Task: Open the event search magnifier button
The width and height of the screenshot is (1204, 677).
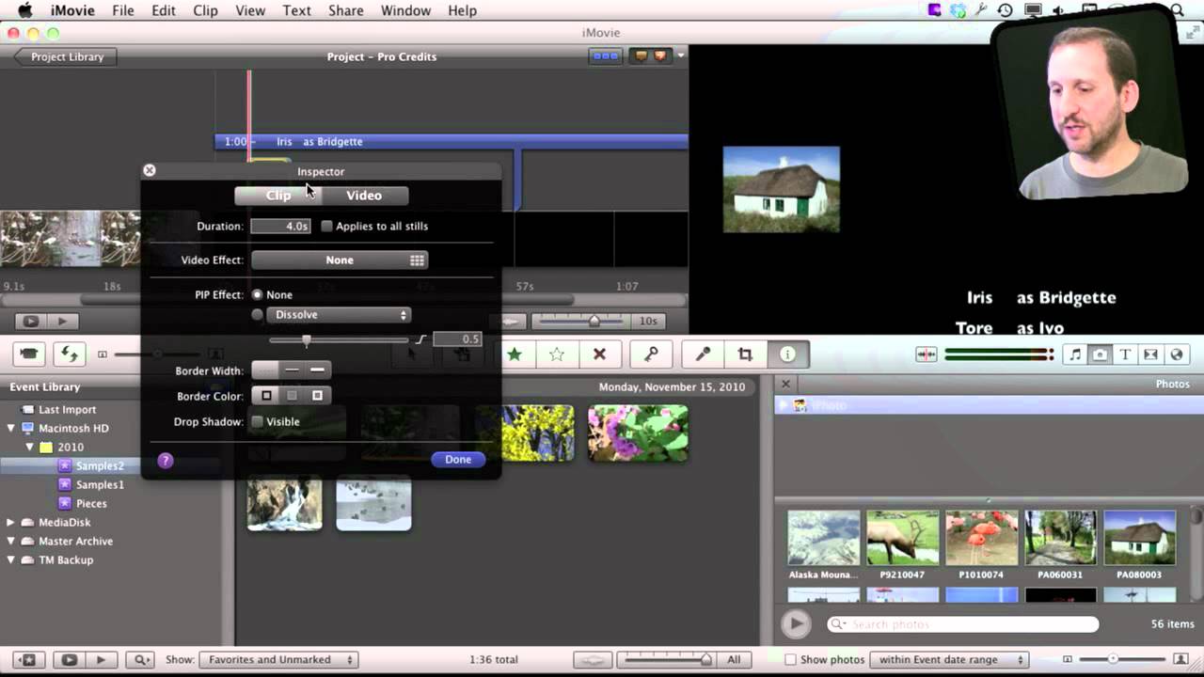Action: [x=142, y=660]
